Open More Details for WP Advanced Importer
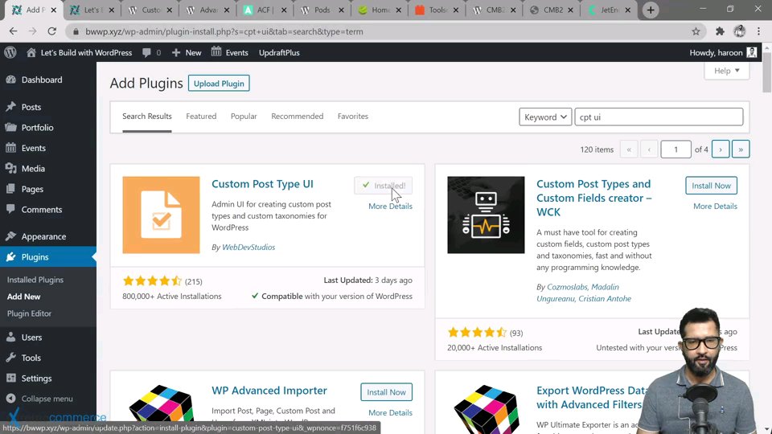 [x=390, y=413]
